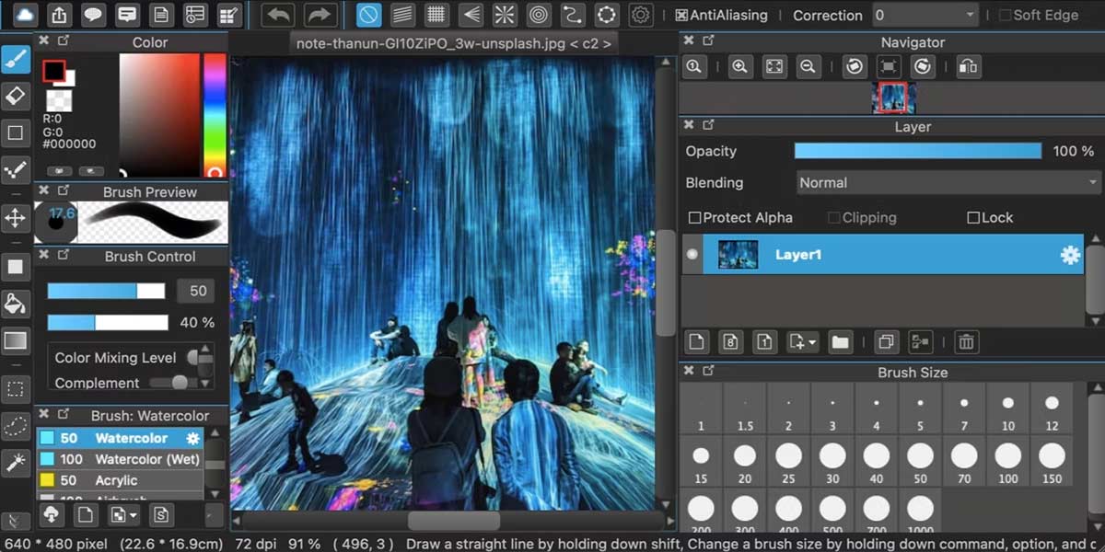Screen dimensions: 1105x552
Task: Check the Clipping option in the Layer panel
Action: pos(834,217)
